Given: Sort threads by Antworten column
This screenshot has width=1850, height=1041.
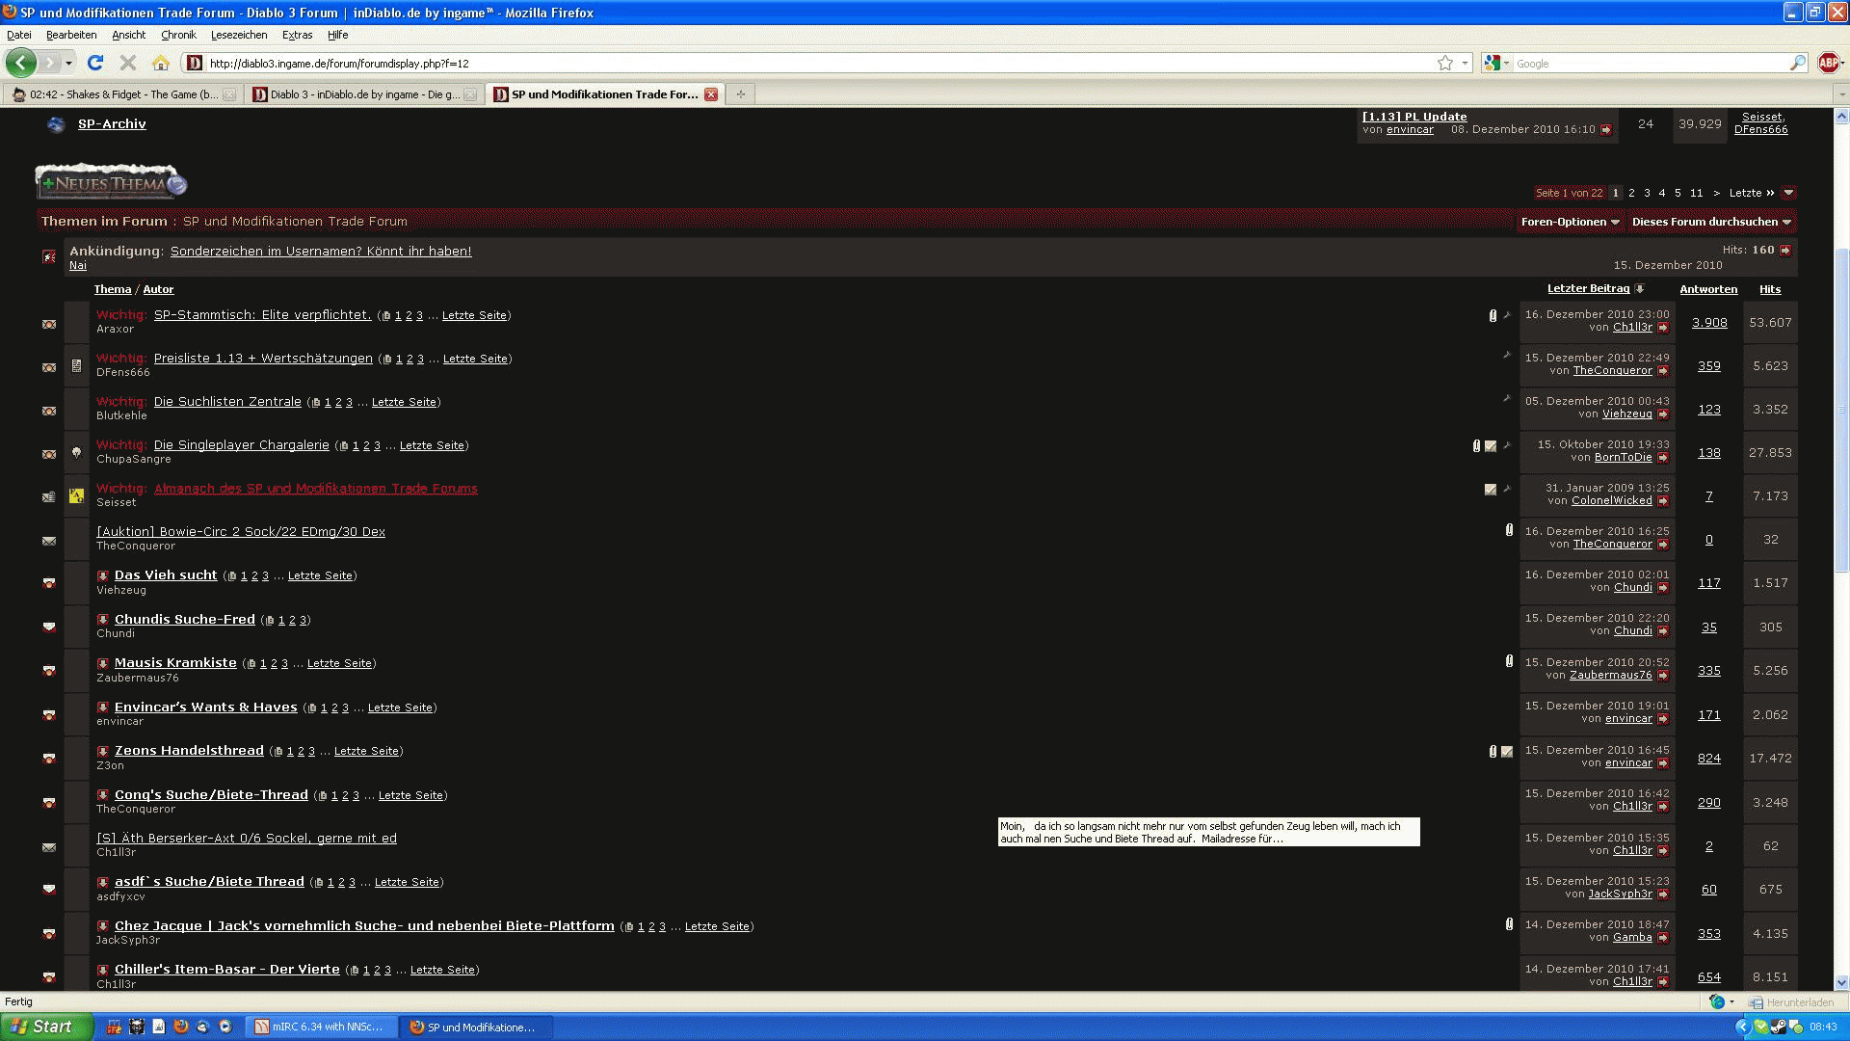Looking at the screenshot, I should pos(1708,289).
